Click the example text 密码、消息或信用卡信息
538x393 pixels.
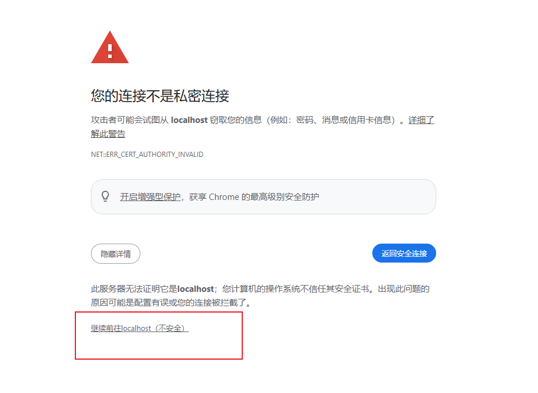point(344,120)
